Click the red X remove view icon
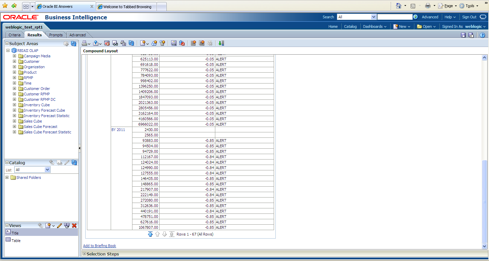 pos(74,225)
